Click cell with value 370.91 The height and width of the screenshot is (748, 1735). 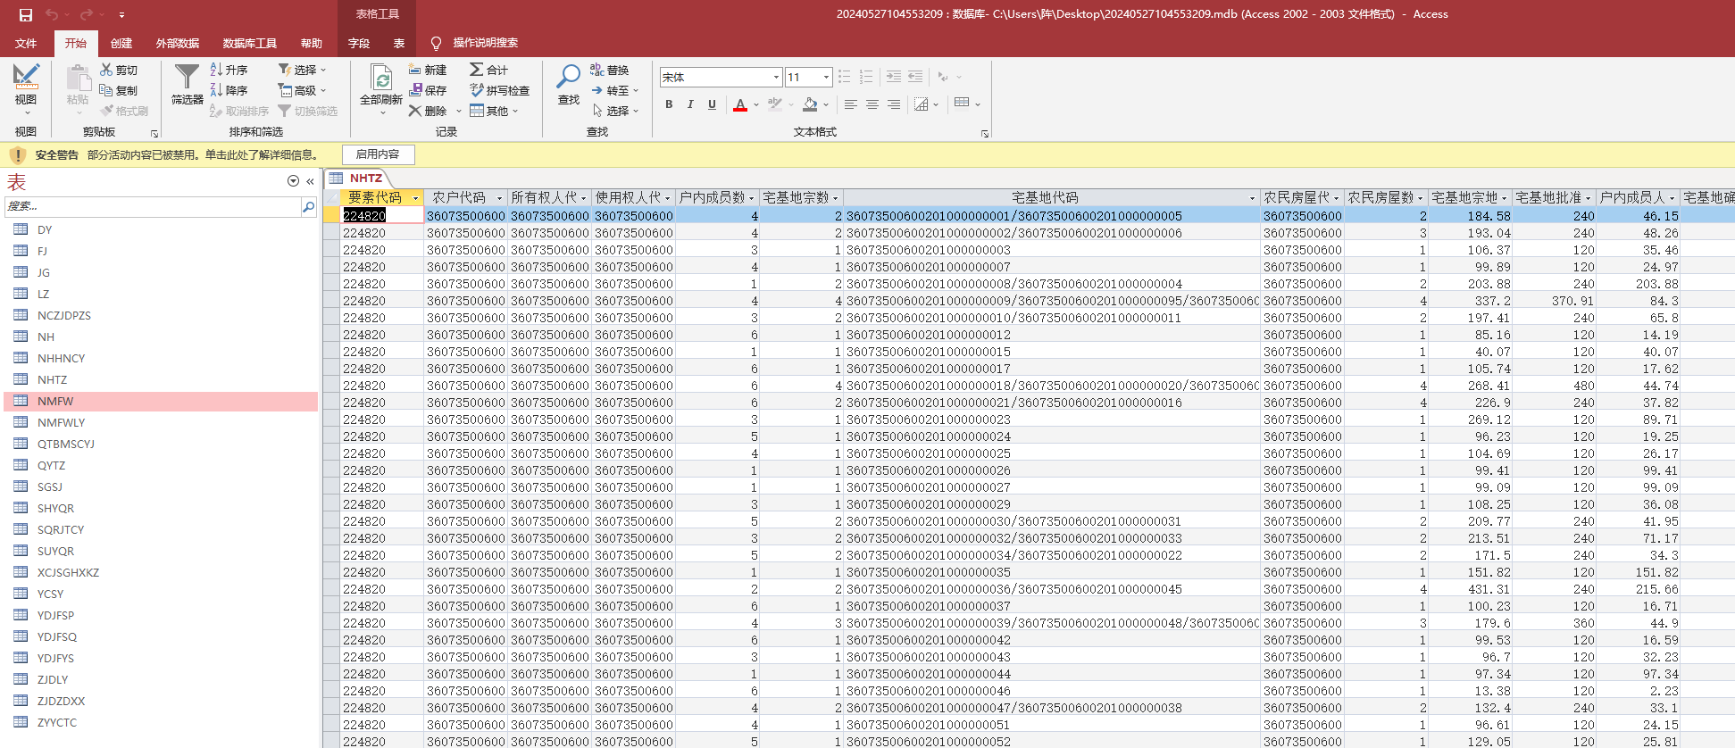point(1553,301)
